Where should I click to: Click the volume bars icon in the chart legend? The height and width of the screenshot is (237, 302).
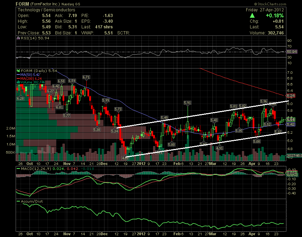pos(18,82)
